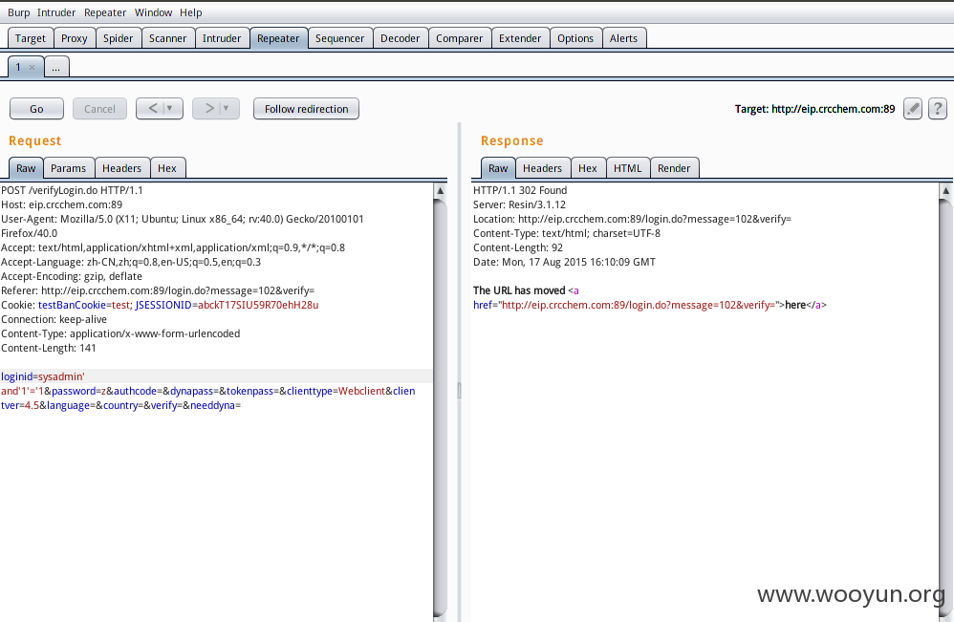The width and height of the screenshot is (954, 622).
Task: Click the Location header in the response
Action: [x=632, y=219]
